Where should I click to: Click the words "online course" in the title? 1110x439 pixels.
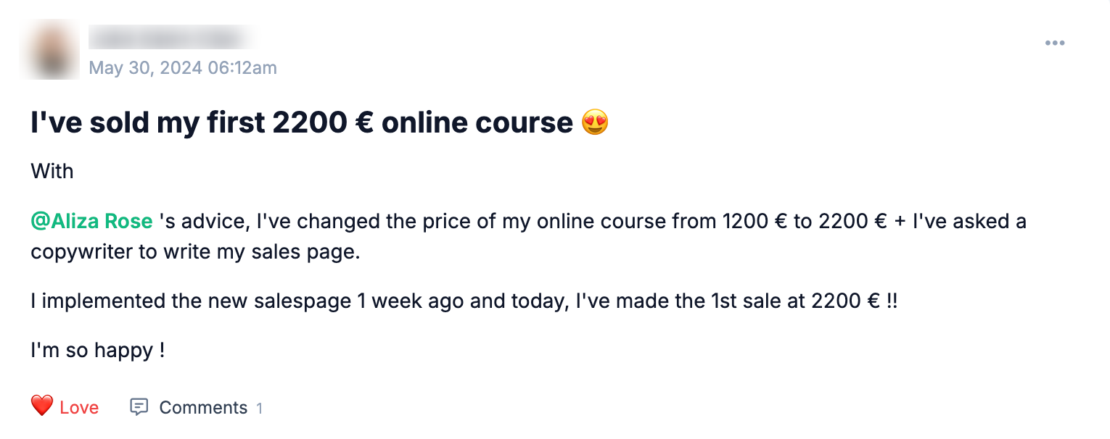(477, 123)
